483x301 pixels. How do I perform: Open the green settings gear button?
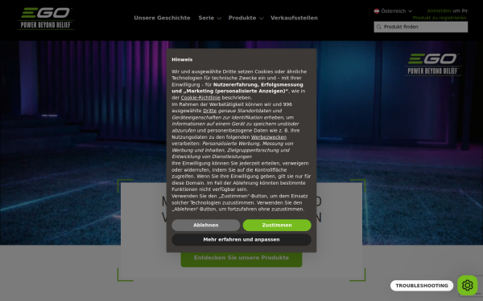pos(467,285)
